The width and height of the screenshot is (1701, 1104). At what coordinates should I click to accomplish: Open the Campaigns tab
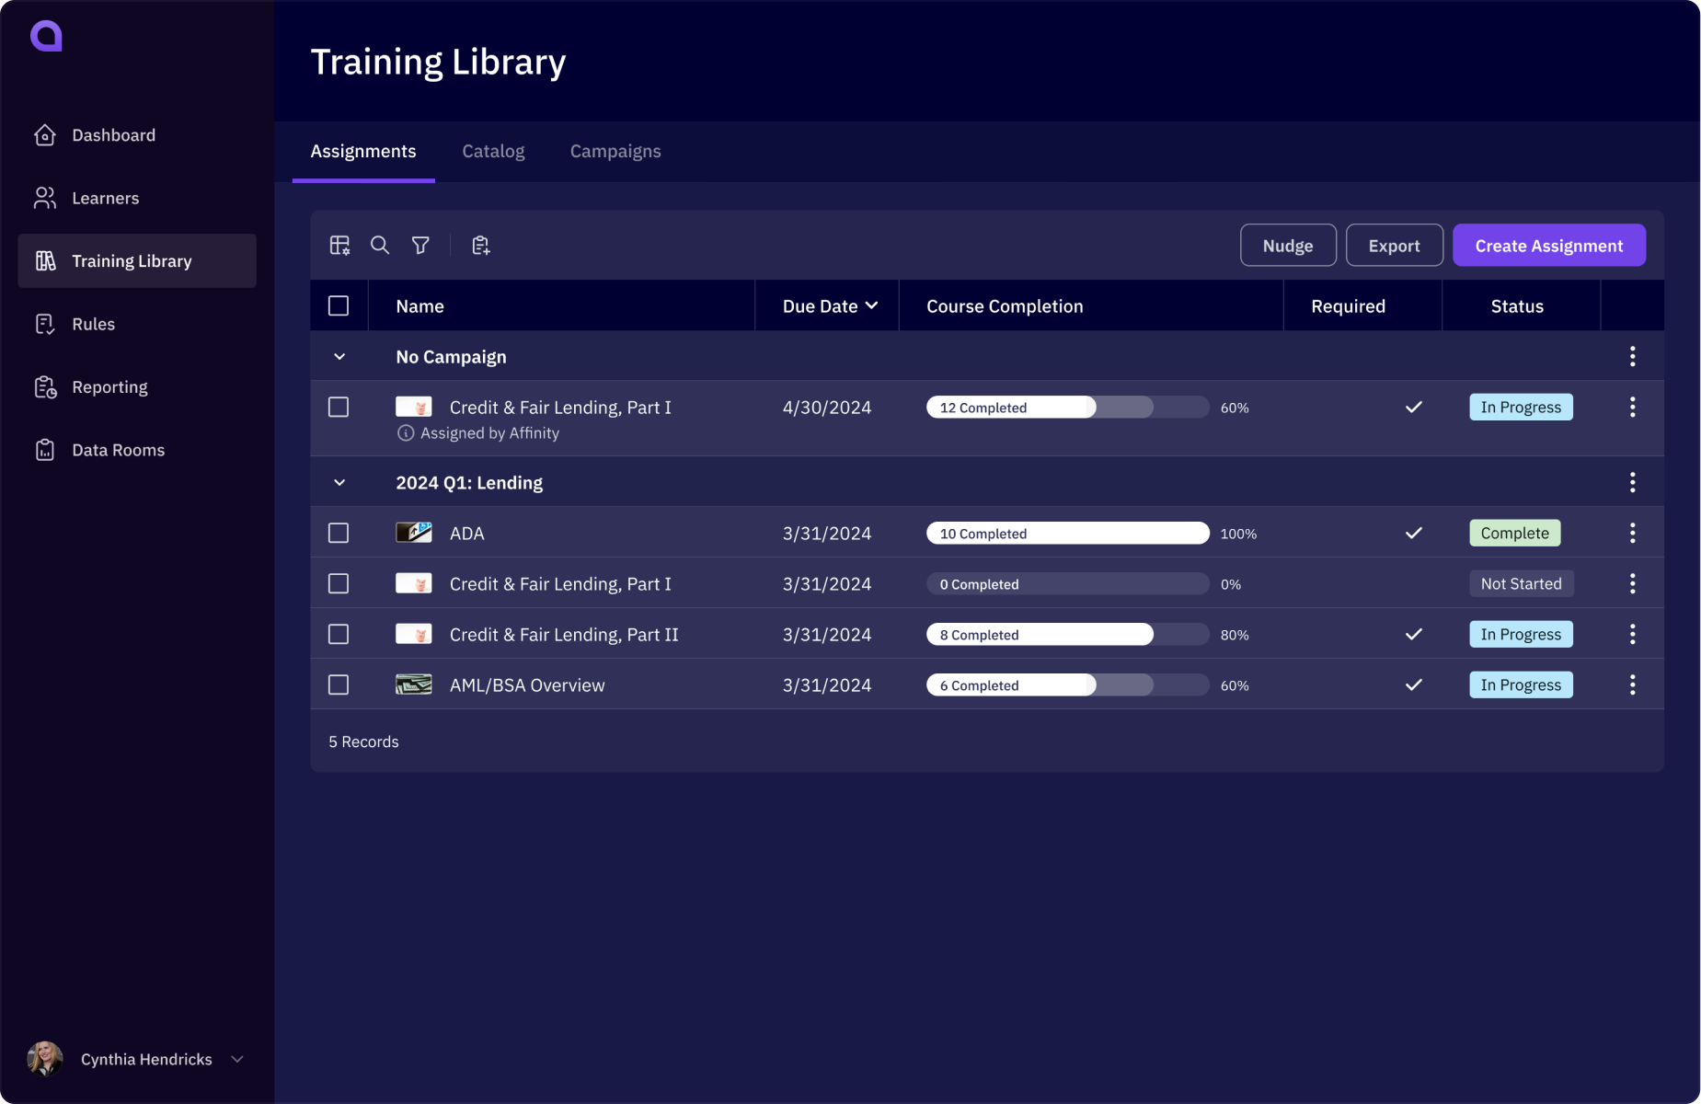pos(615,151)
